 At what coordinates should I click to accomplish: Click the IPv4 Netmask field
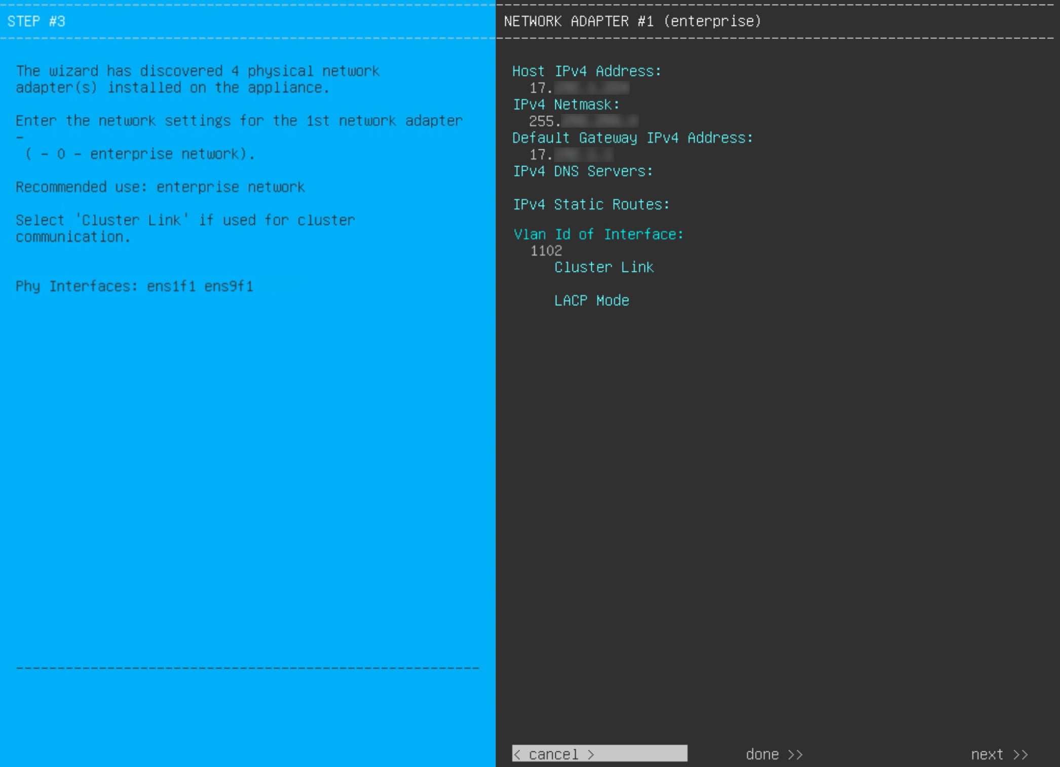click(566, 105)
